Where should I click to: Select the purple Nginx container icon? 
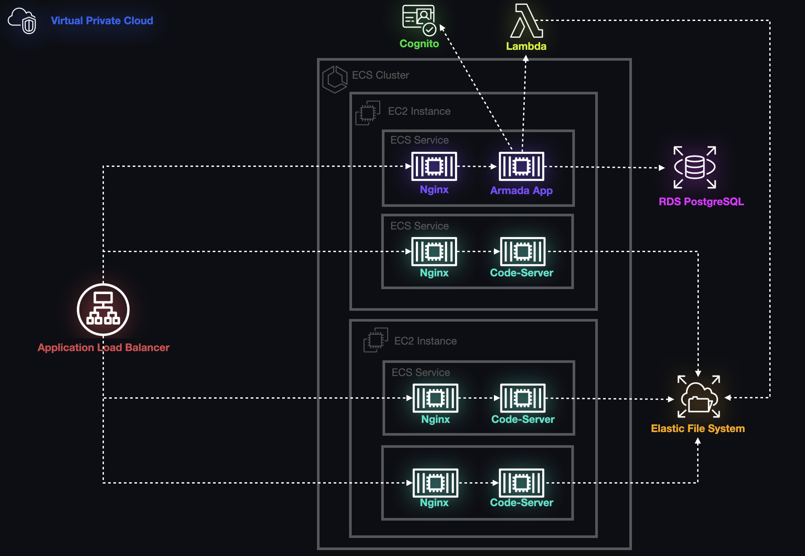tap(434, 166)
